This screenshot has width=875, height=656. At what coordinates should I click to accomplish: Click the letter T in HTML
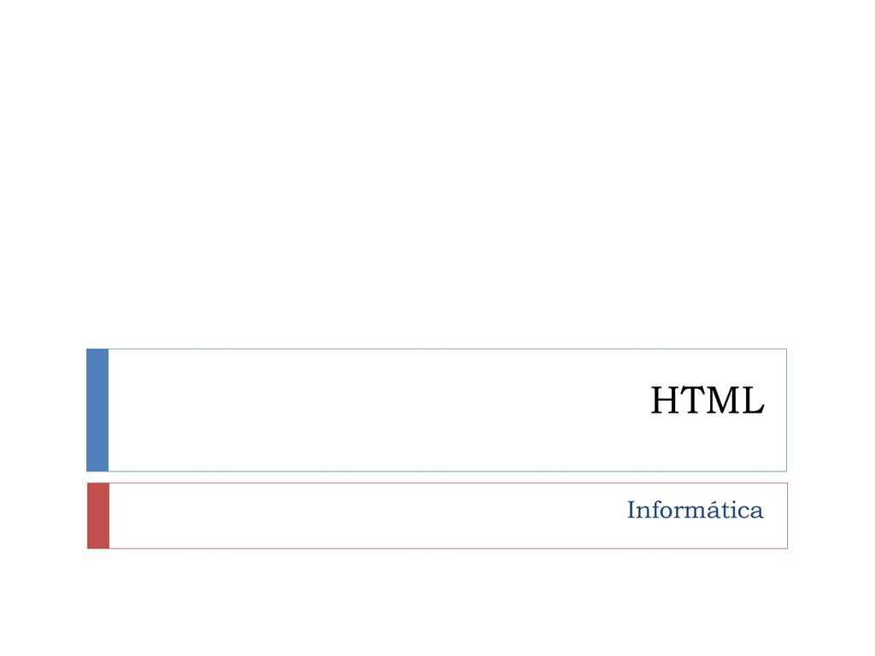click(x=692, y=401)
